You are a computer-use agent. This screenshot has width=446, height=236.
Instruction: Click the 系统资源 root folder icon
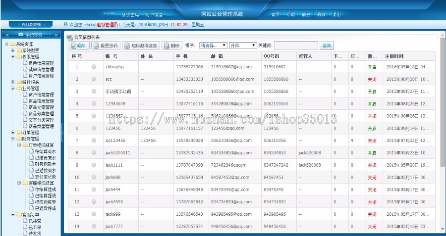[12, 44]
